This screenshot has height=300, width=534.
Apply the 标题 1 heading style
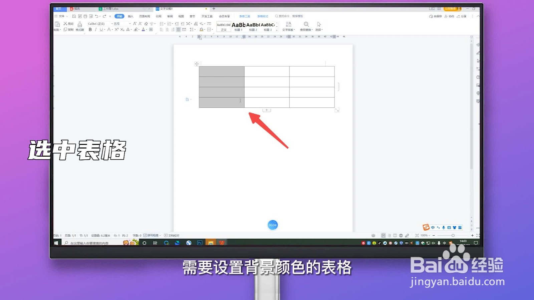238,27
